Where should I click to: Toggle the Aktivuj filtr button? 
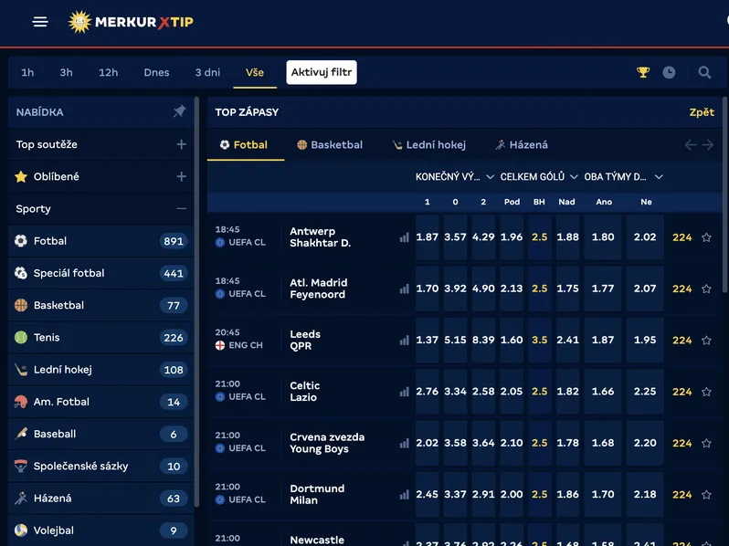322,72
